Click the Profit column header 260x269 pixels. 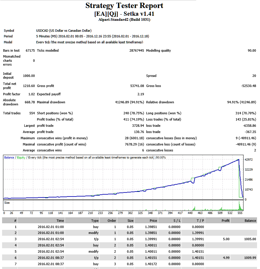click(218, 221)
